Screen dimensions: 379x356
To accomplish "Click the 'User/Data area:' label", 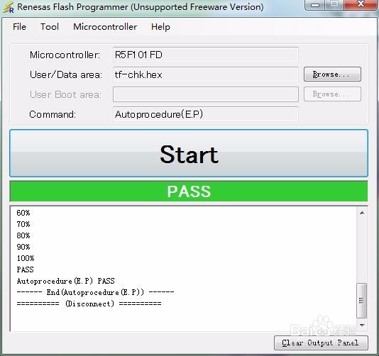I will tap(66, 74).
